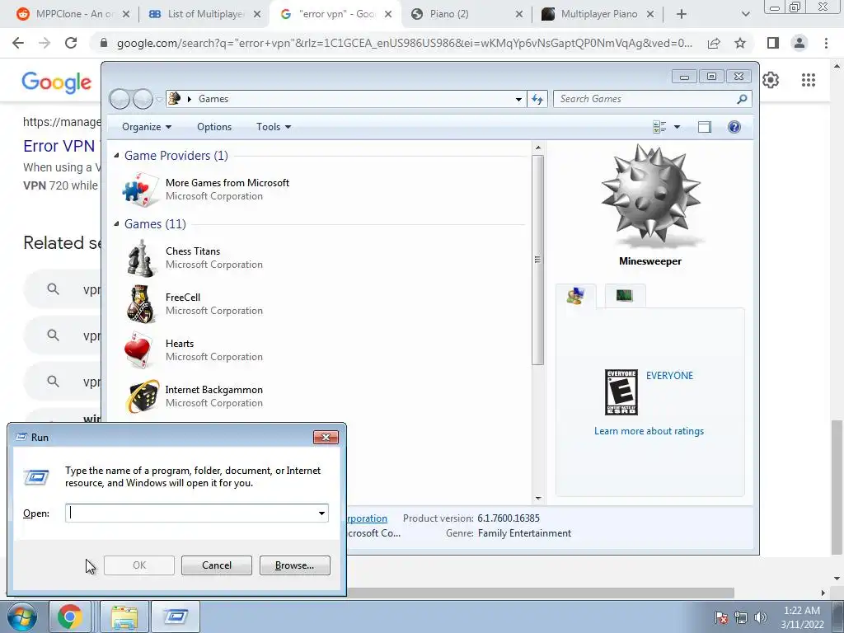Open the Chrome three-dot menu

826,43
